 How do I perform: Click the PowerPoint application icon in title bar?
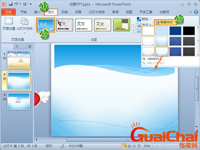coord(3,4)
